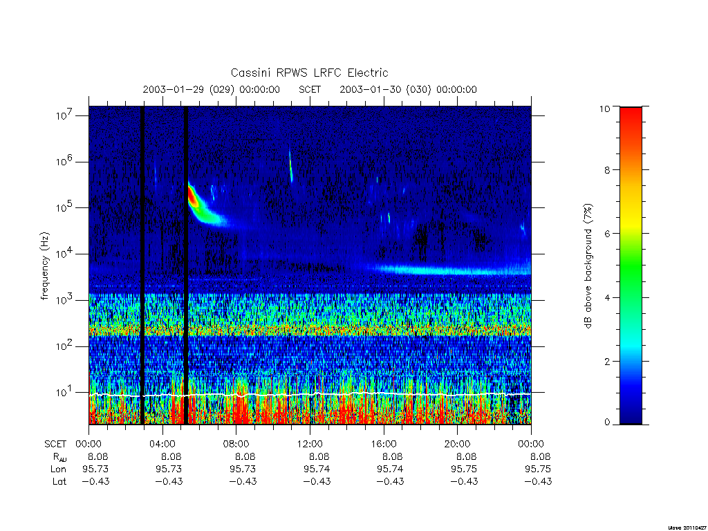The image size is (708, 531).
Task: Click the white trace line near 10 Hz
Action: pos(310,395)
